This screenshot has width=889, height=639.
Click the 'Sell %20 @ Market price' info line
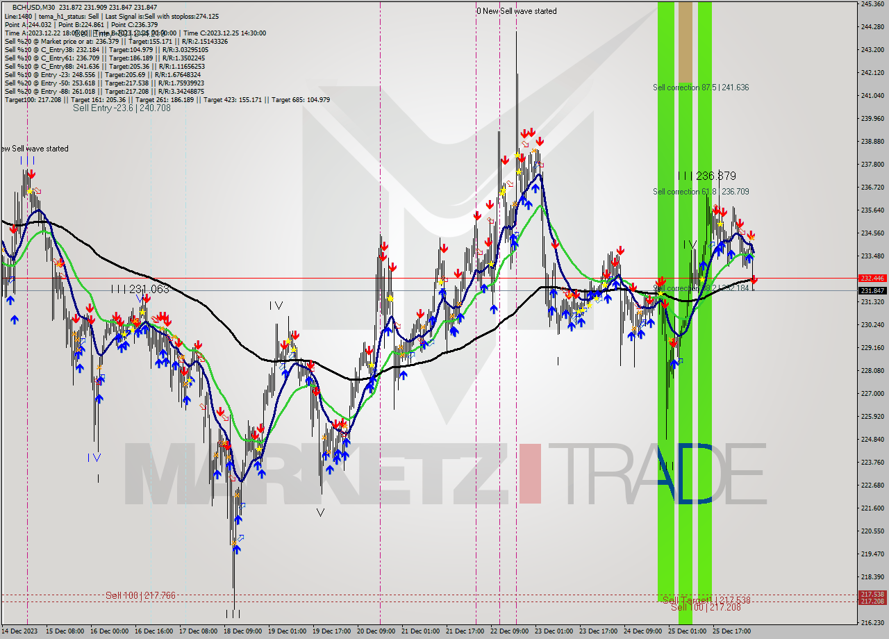click(115, 42)
